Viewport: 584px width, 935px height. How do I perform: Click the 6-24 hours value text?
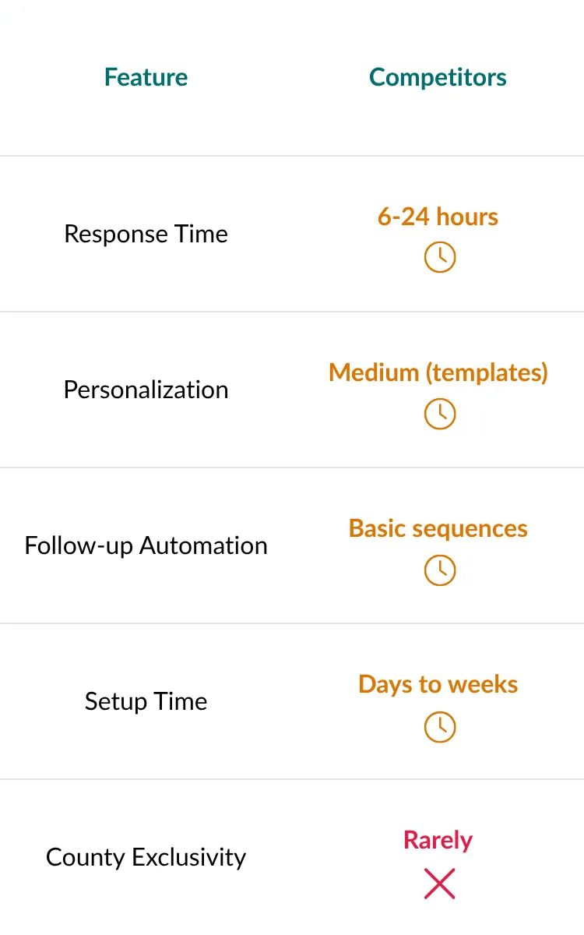[x=438, y=217]
